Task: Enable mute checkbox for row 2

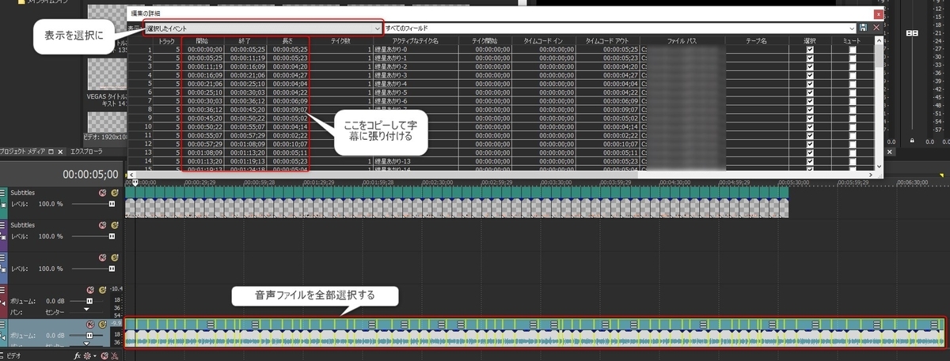Action: click(x=852, y=58)
